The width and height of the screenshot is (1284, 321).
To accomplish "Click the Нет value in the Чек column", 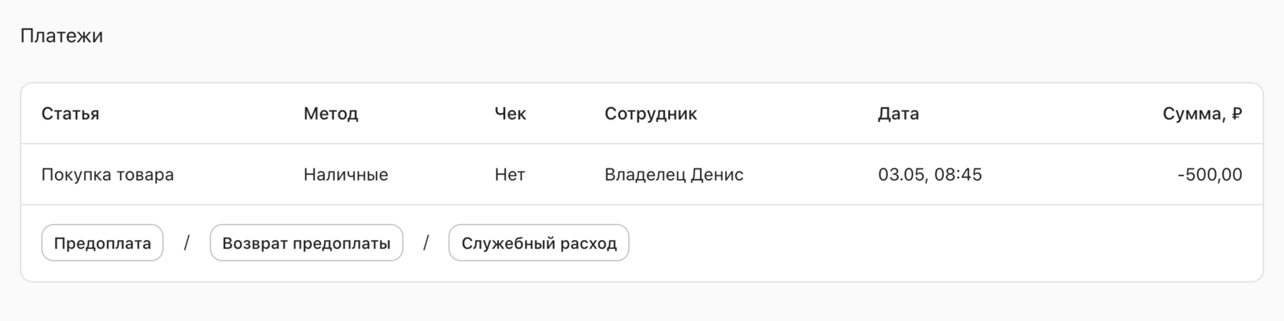I will pos(510,175).
